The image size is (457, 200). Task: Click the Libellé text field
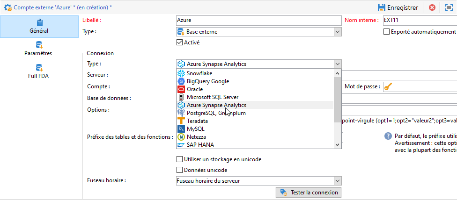(258, 21)
